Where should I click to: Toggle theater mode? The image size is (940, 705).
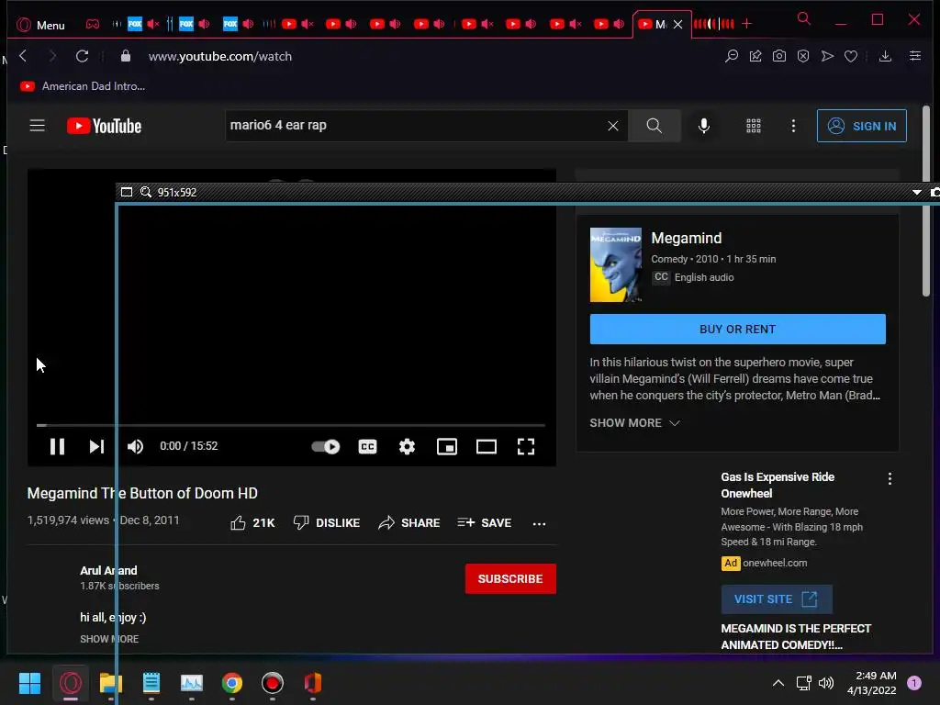pos(487,447)
